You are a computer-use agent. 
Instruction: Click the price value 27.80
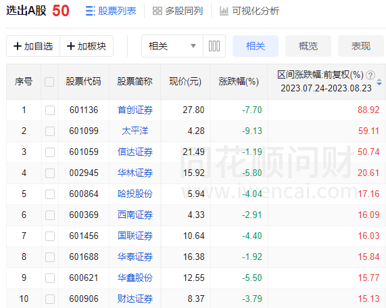[x=193, y=110]
